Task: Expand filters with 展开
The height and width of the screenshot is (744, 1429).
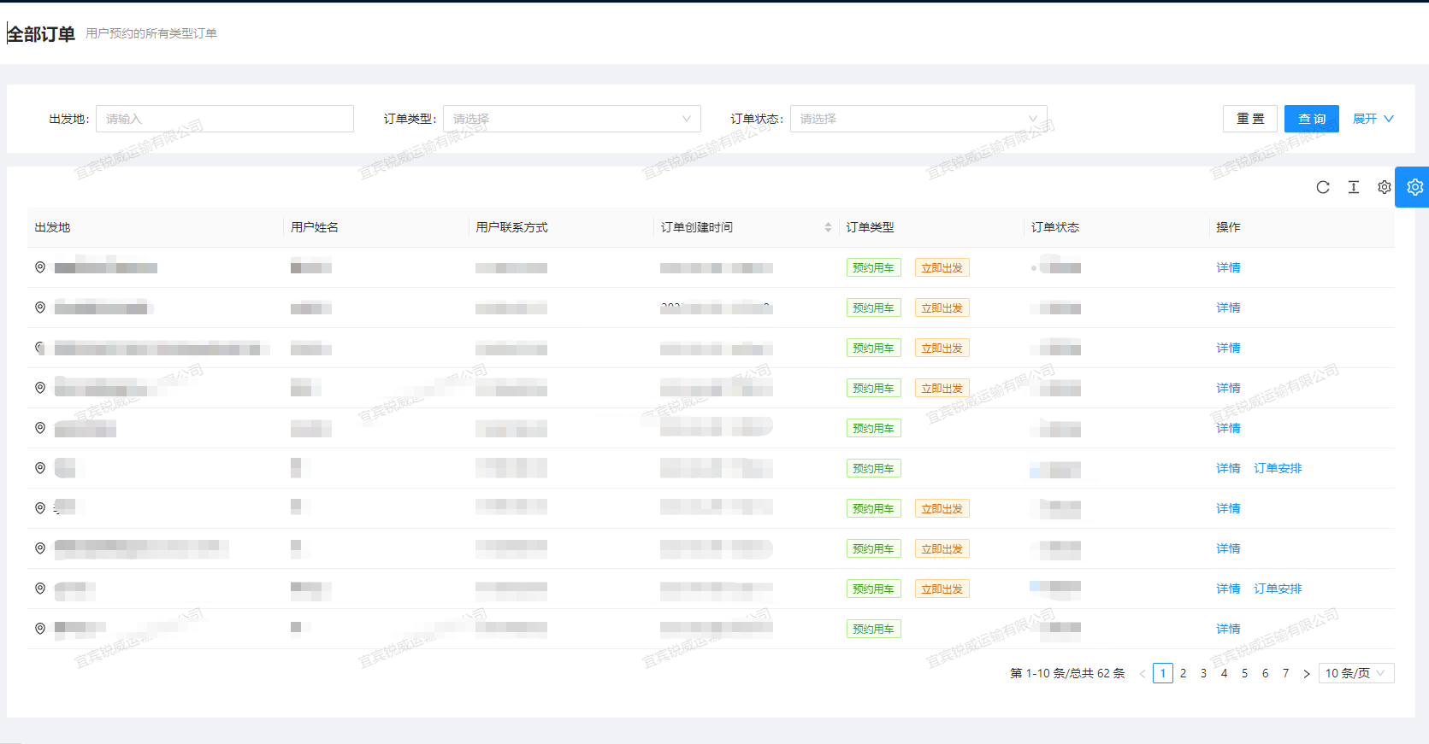Action: (x=1373, y=119)
